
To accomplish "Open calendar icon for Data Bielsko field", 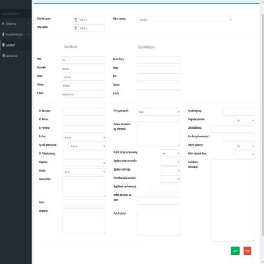I will click(76, 29).
